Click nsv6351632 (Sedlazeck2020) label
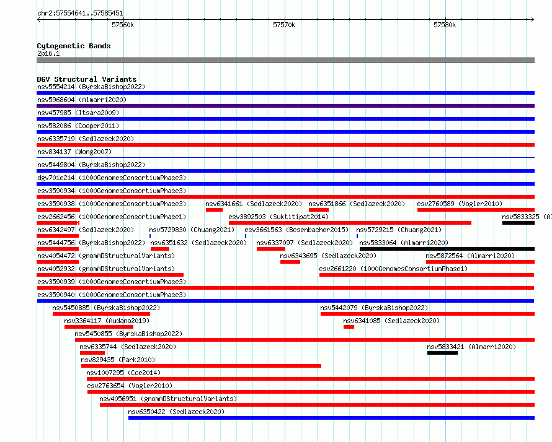Screen dimensions: 552x442 [x=198, y=243]
